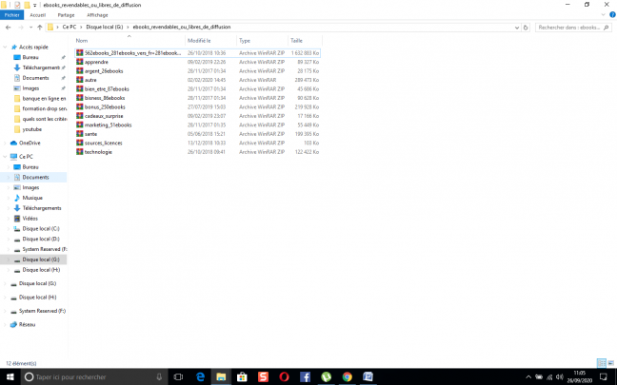Viewport: 617px width, 385px height.
Task: Click the folder search input field
Action: (x=571, y=28)
